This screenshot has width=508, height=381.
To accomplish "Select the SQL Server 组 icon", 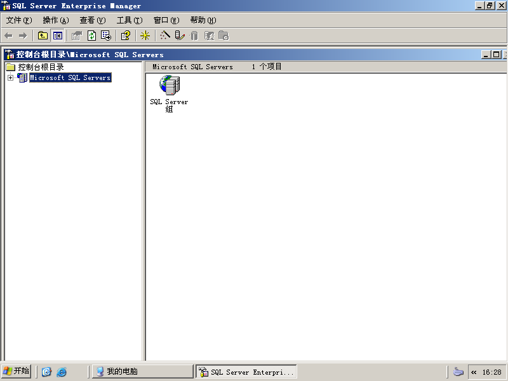I will point(169,93).
